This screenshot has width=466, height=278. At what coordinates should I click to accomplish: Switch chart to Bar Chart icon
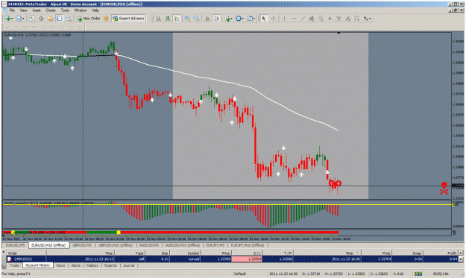[x=159, y=19]
